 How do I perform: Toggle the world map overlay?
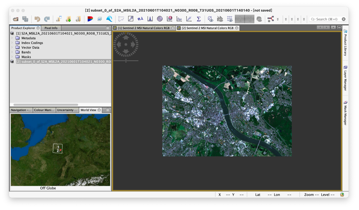point(259,19)
